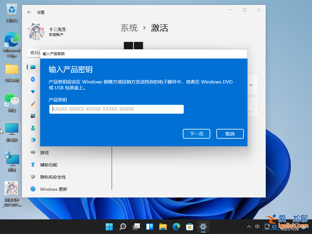Navigate to 系统 in the breadcrumb
Screen dimensions: 312x234
click(x=129, y=28)
